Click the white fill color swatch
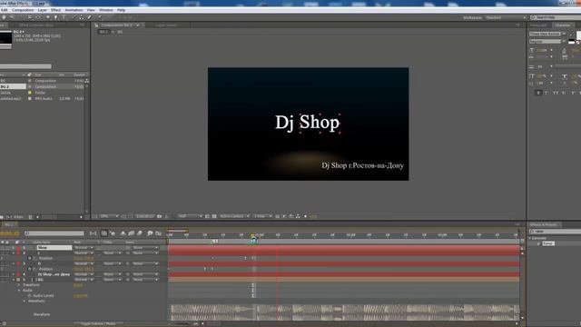 point(579,35)
